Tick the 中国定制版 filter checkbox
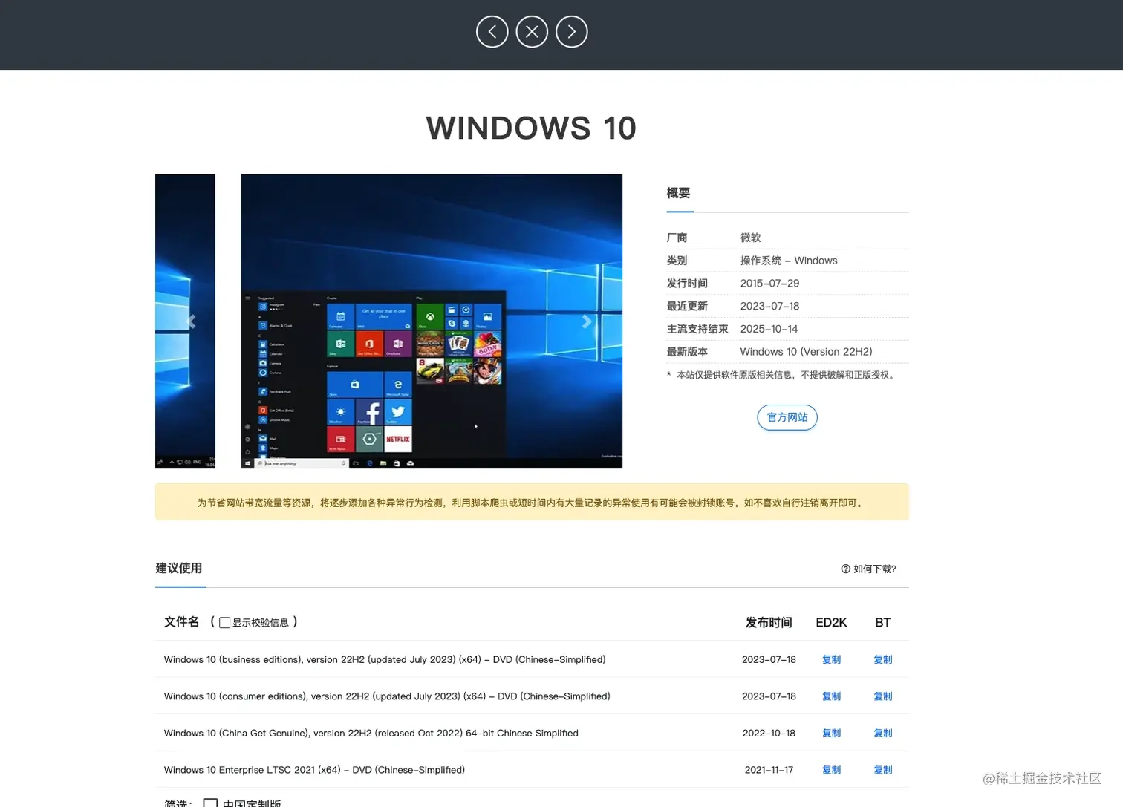Screen dimensions: 1123x807 210,803
